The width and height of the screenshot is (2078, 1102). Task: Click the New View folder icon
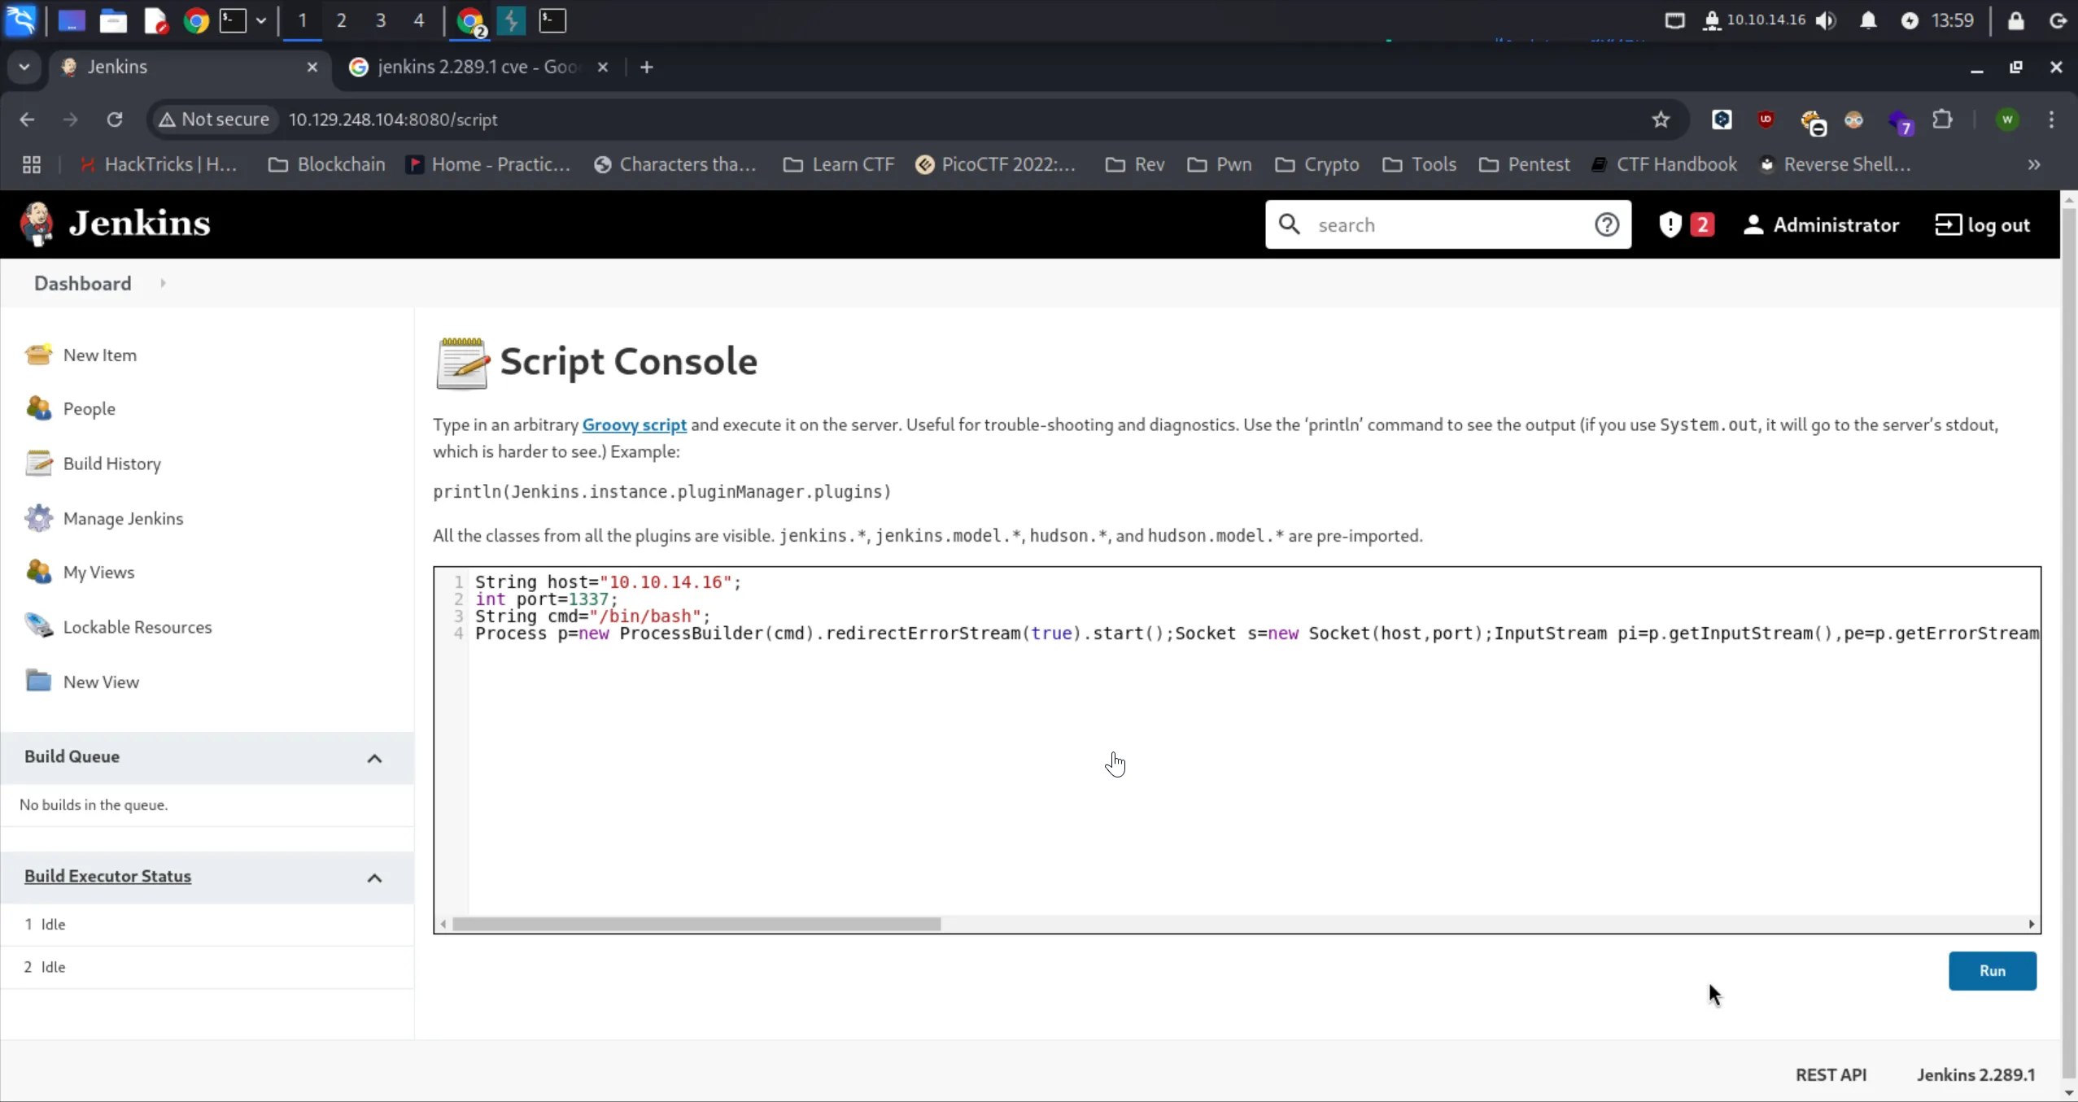[38, 681]
